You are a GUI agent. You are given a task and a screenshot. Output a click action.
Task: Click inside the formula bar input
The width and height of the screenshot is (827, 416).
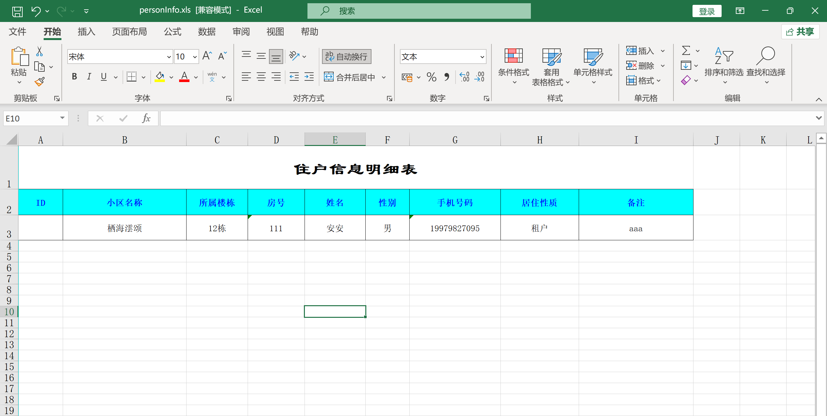(x=485, y=118)
